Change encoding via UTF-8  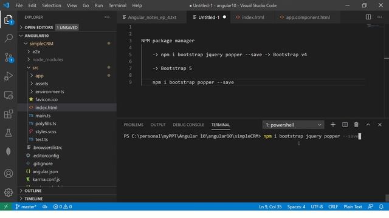coord(317,206)
